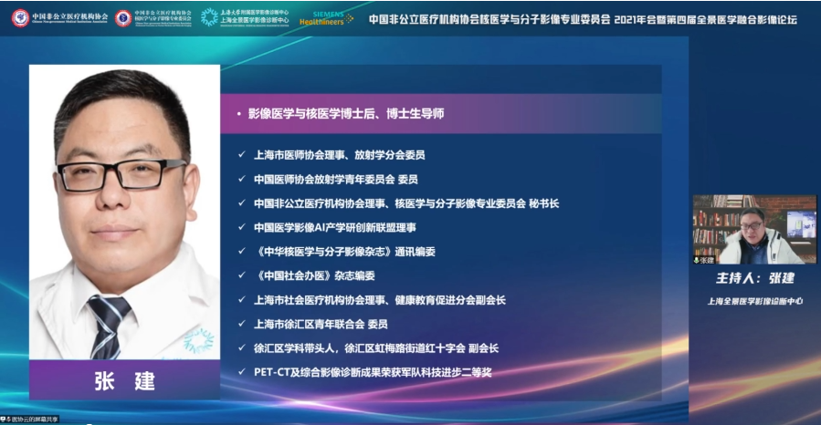
Task: Click the checkmark beside the PET-CT award line
Action: (x=241, y=372)
